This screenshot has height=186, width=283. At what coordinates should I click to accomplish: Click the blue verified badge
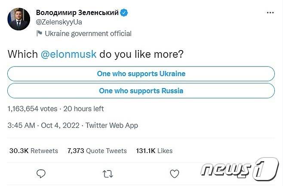coord(124,13)
